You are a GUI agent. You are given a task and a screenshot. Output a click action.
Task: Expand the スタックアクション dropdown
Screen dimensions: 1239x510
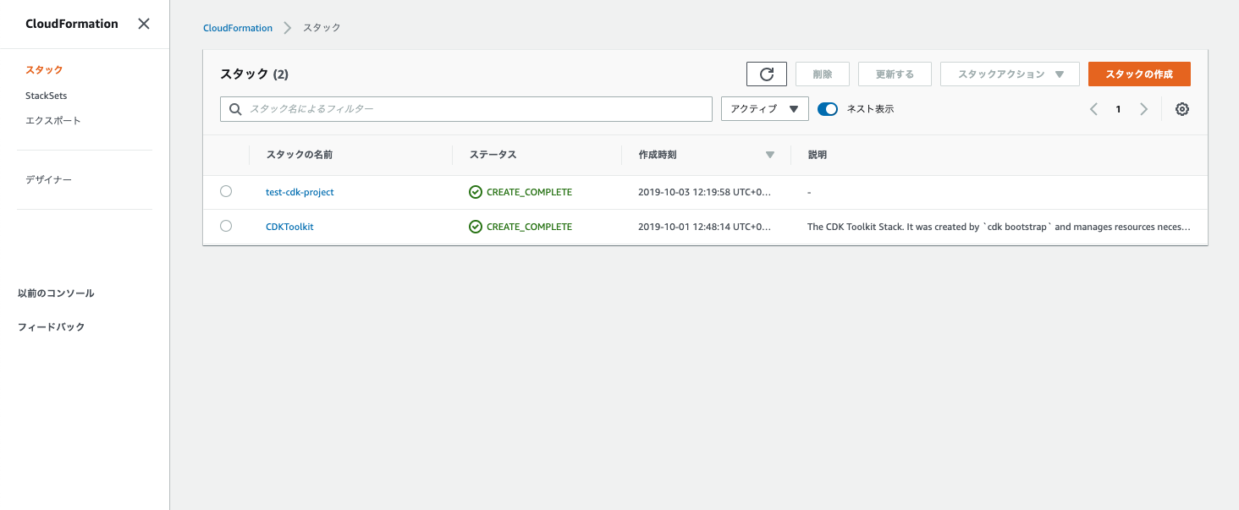1010,74
